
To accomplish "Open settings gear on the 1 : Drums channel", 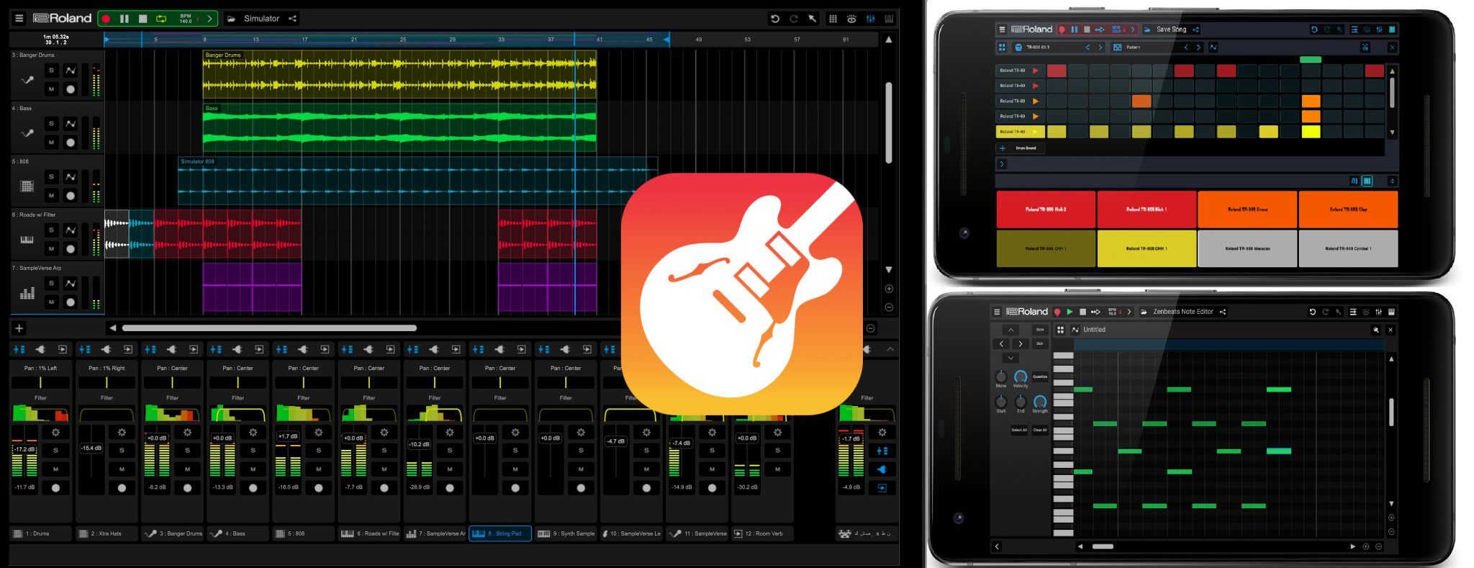I will coord(55,432).
